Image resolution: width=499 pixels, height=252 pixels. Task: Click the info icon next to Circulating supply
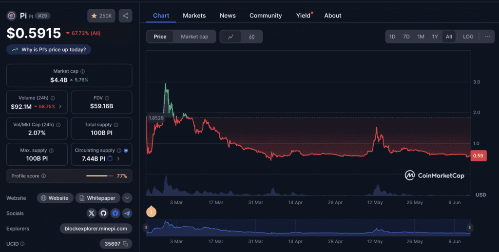click(x=119, y=151)
